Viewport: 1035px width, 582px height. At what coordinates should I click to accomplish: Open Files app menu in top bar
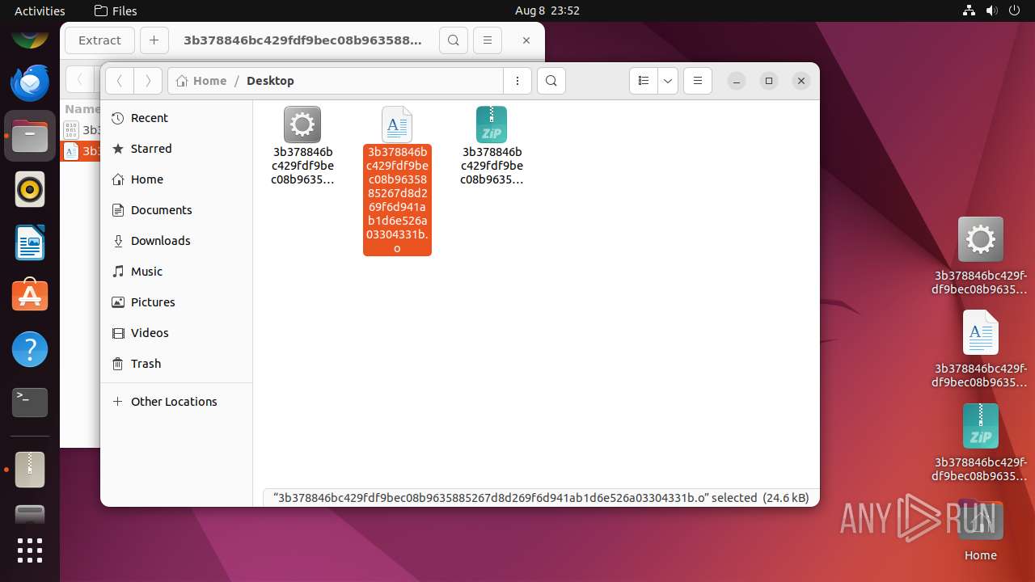[x=116, y=11]
